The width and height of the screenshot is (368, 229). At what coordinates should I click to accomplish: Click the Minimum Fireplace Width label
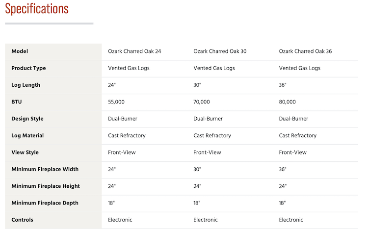pos(45,169)
